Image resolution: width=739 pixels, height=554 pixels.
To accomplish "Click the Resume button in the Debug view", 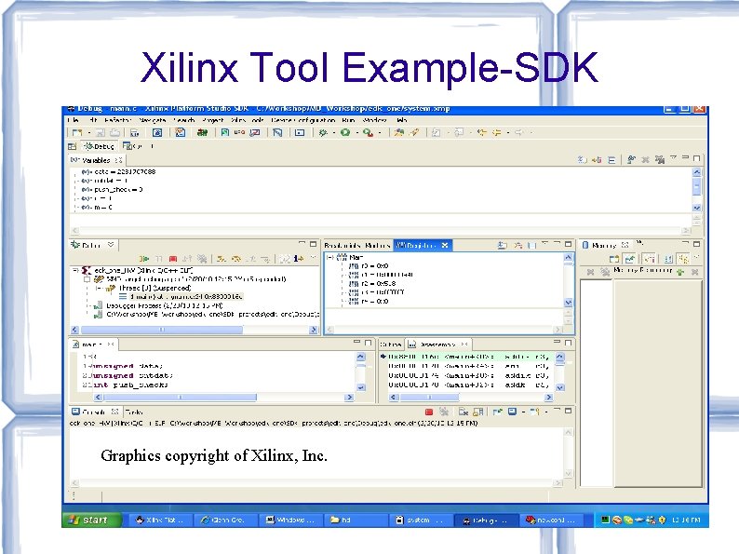I will point(144,258).
